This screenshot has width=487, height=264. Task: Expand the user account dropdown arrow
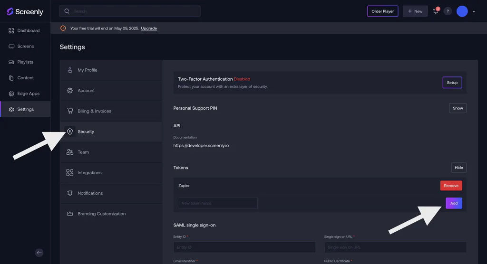point(474,12)
